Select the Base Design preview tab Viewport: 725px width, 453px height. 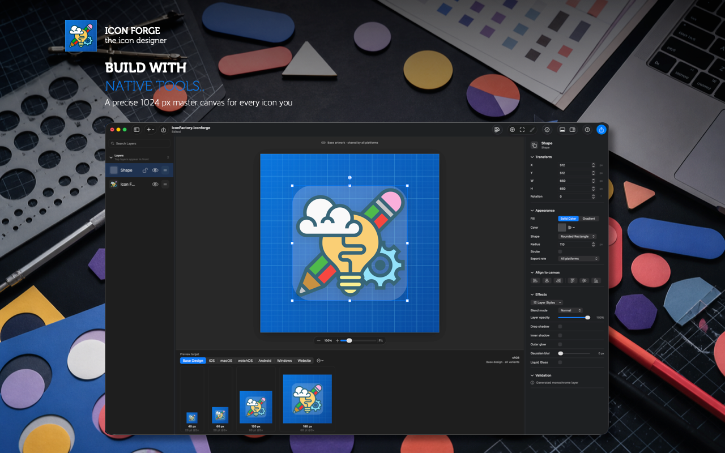[x=193, y=361]
